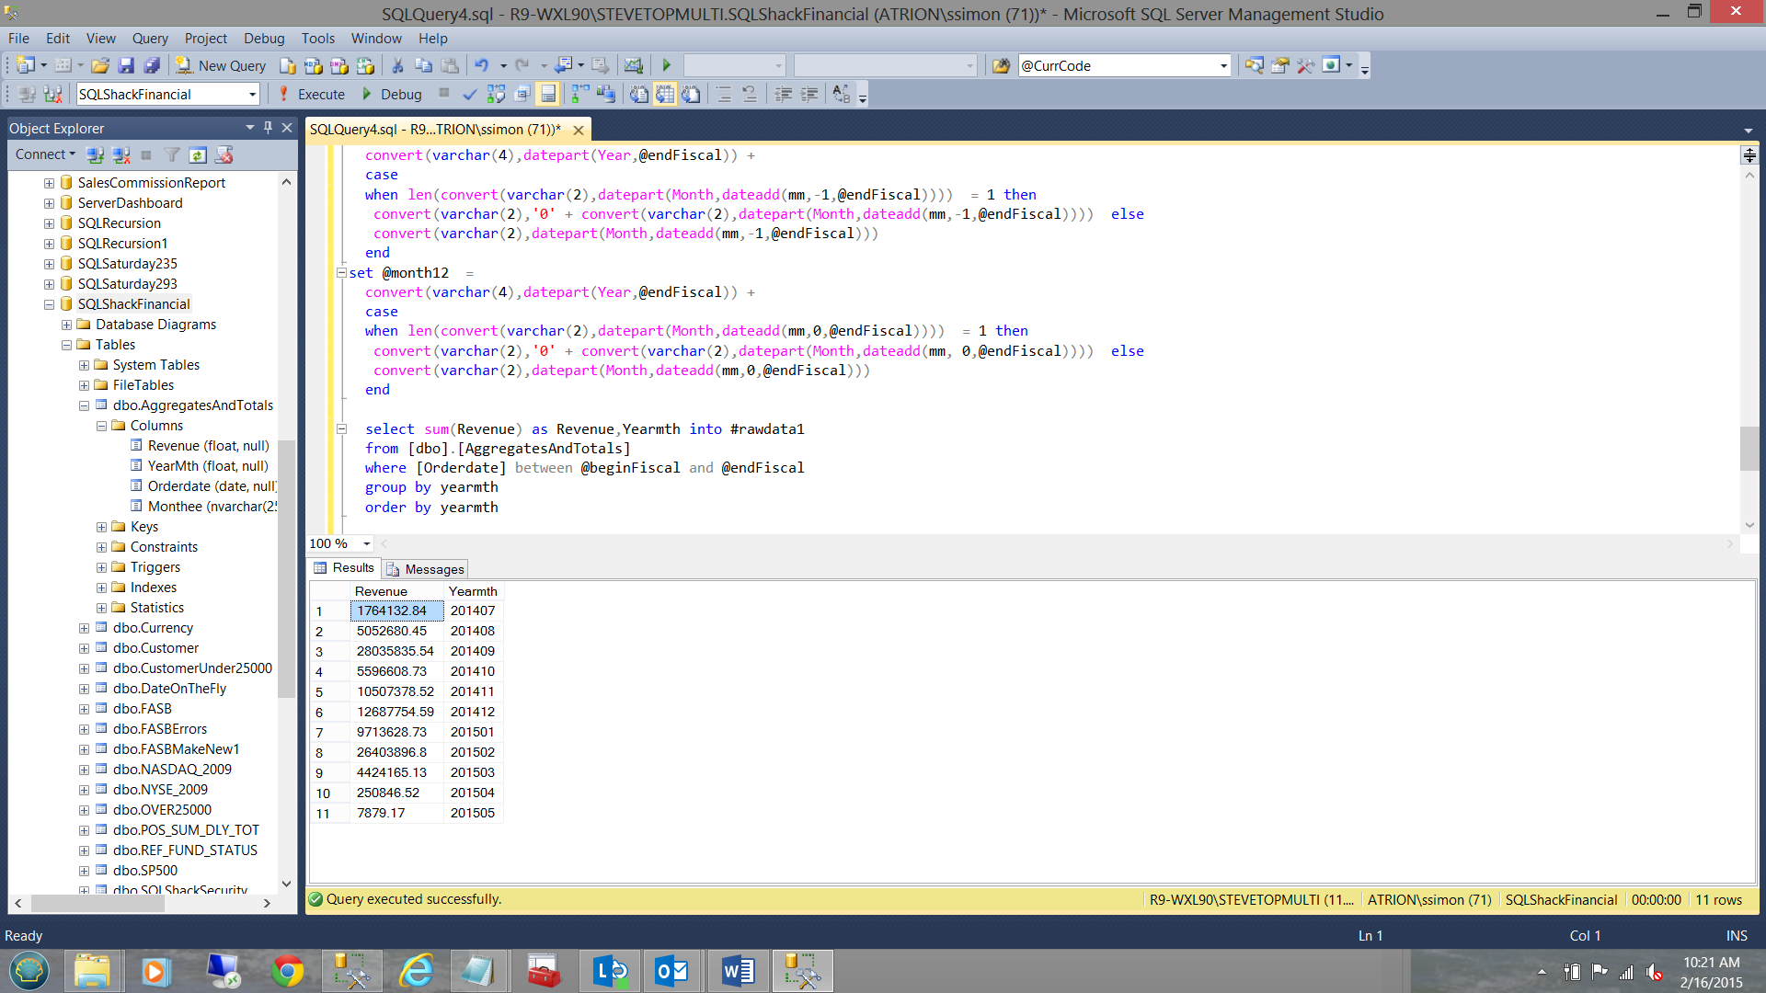This screenshot has height=993, width=1766.
Task: Click the Undo arrow icon
Action: coord(481,65)
